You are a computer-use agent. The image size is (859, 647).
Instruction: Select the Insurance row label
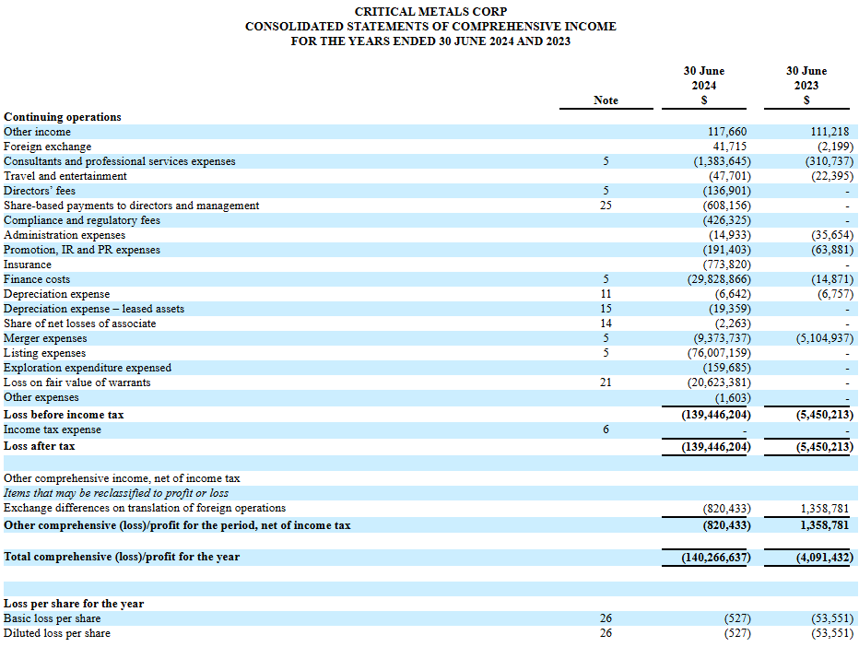coord(28,265)
